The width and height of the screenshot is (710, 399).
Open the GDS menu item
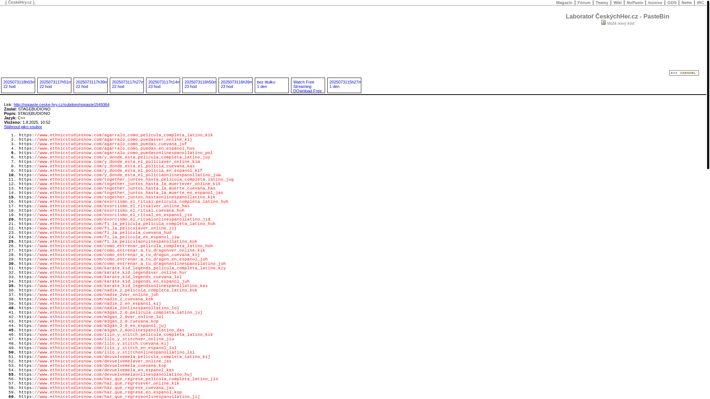pos(672,3)
